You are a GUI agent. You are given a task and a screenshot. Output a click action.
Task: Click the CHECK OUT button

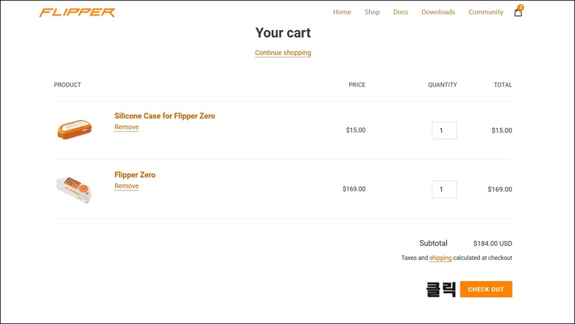486,289
